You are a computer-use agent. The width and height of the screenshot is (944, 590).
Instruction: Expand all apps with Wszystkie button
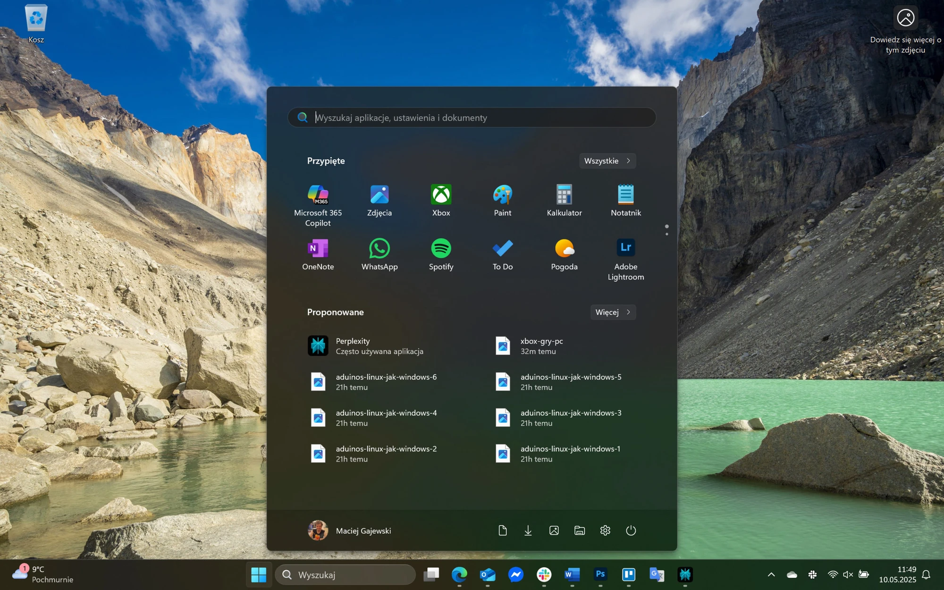[x=607, y=161]
